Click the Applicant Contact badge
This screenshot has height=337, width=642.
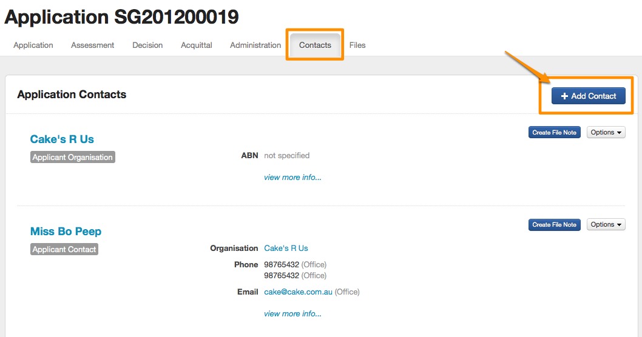pos(64,249)
